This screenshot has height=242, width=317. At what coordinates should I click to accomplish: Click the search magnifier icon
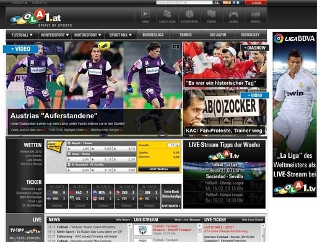tap(216, 2)
